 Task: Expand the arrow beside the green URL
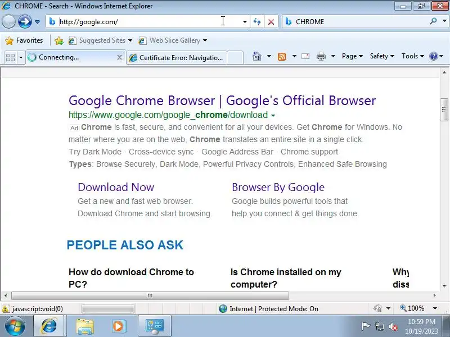273,116
